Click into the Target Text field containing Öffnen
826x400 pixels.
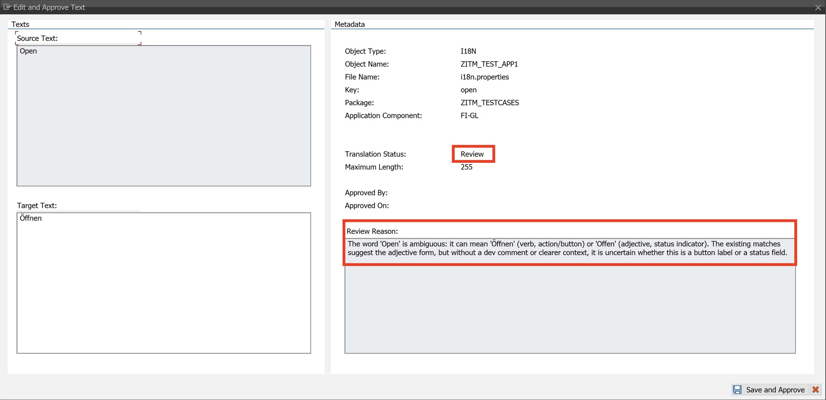pyautogui.click(x=164, y=283)
